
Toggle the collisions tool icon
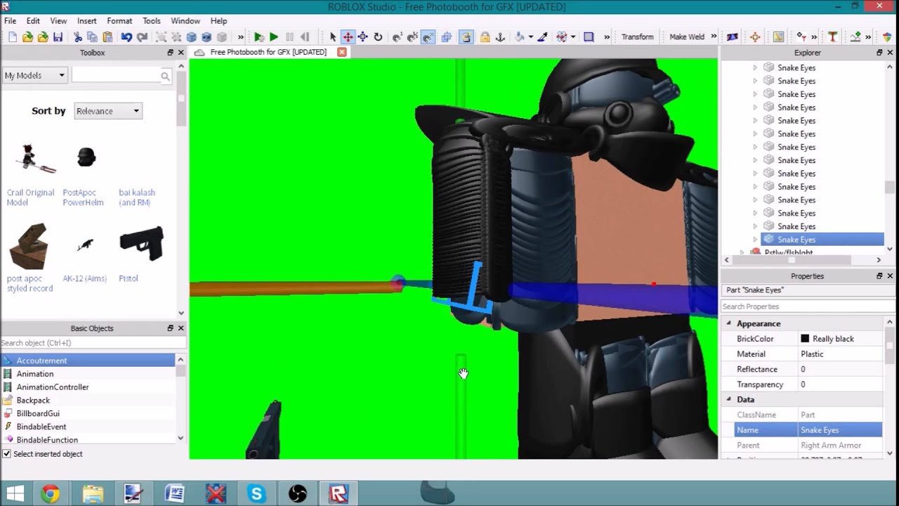446,37
